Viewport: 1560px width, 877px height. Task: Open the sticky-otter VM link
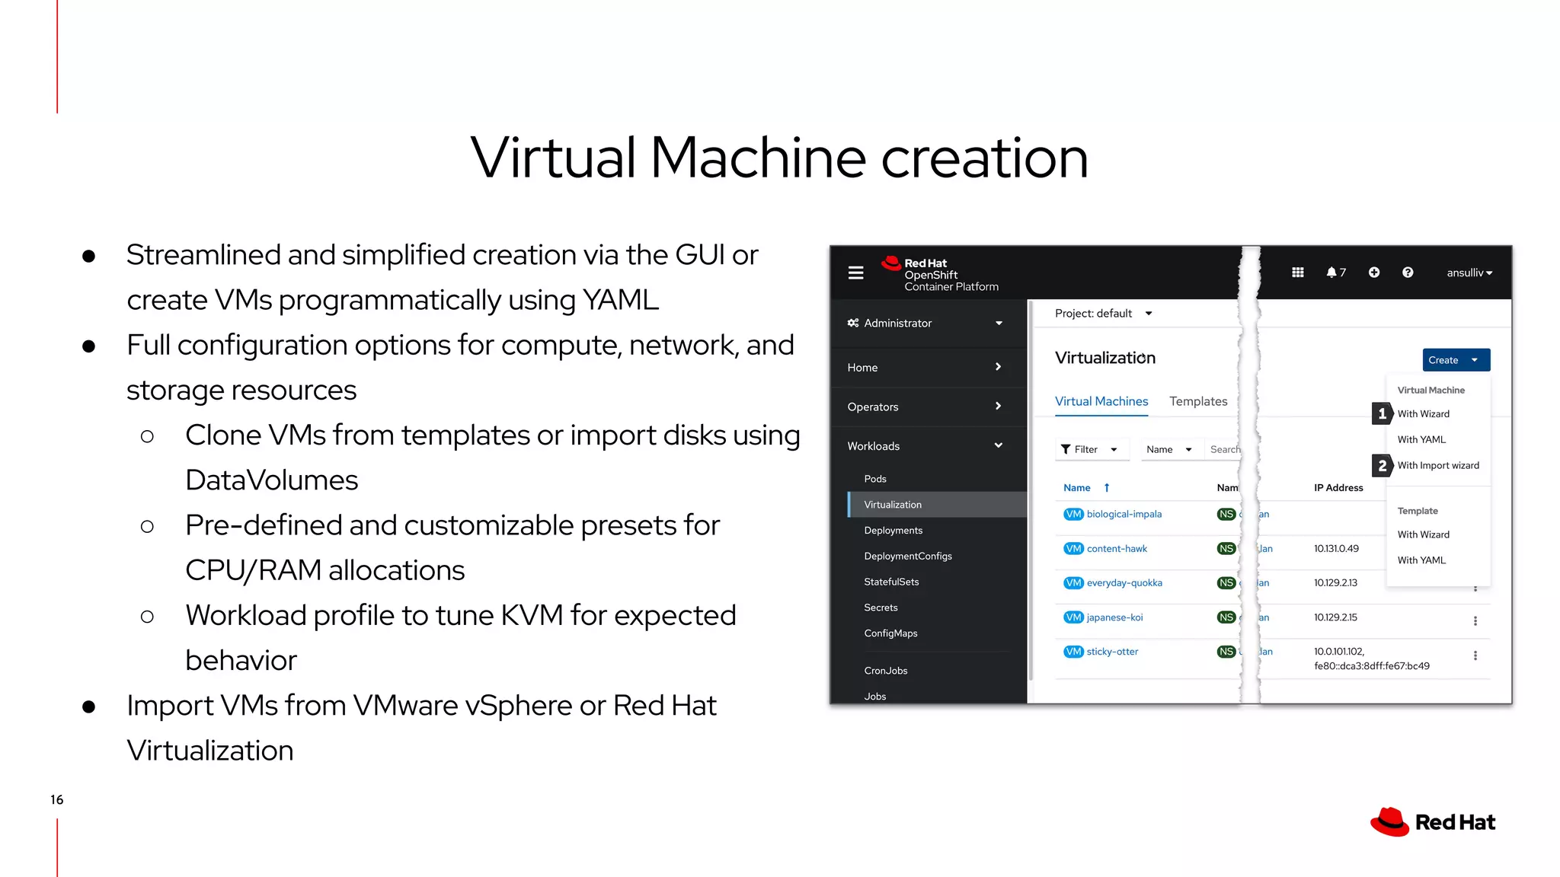1112,652
